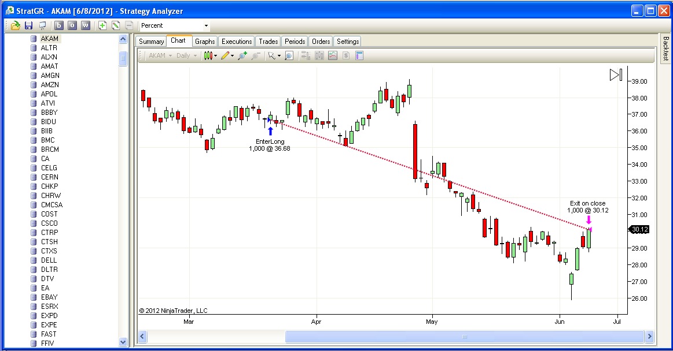The width and height of the screenshot is (673, 351).
Task: Select AMZN in the instrument list
Action: pos(50,85)
